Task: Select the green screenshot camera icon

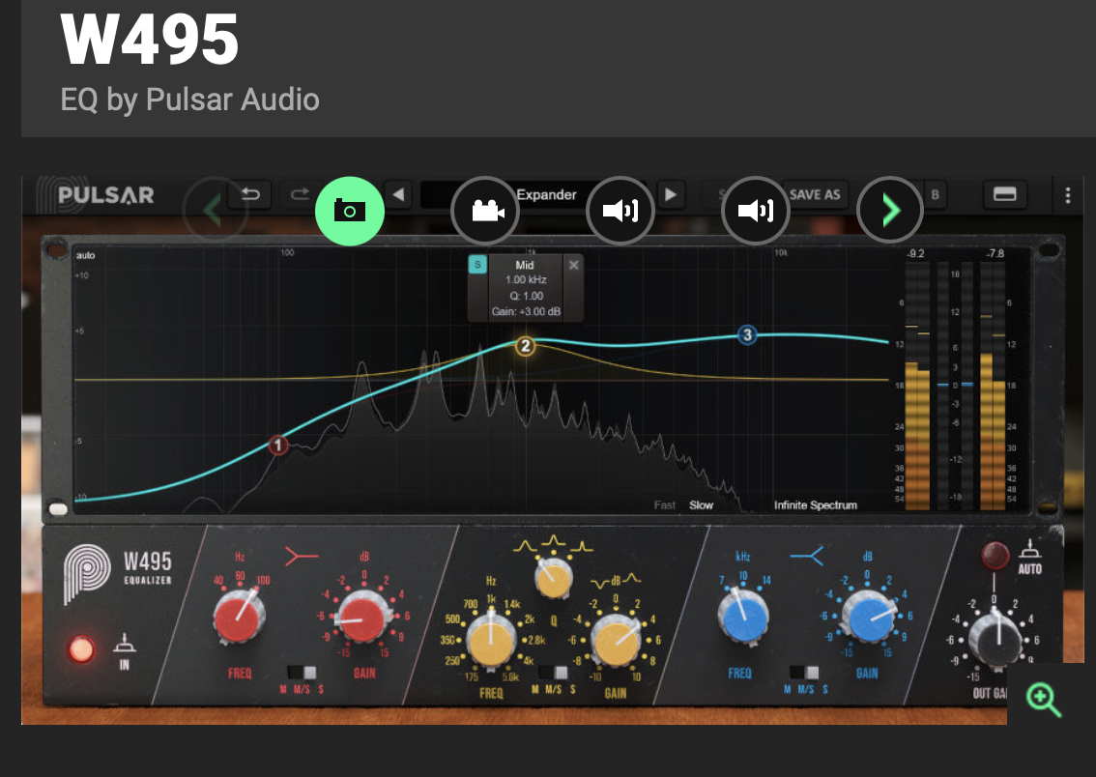Action: coord(350,211)
